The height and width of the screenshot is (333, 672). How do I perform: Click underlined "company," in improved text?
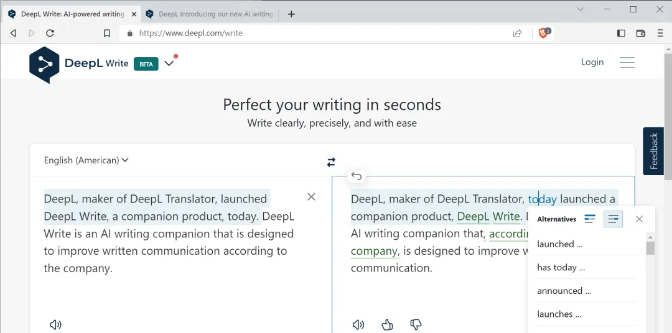[x=375, y=251]
